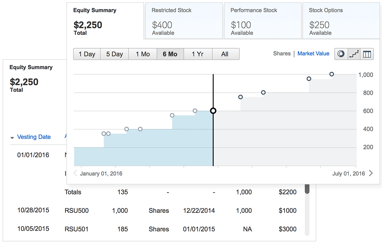This screenshot has width=382, height=245.
Task: Click the grant date 12/22/2014
Action: click(x=199, y=211)
